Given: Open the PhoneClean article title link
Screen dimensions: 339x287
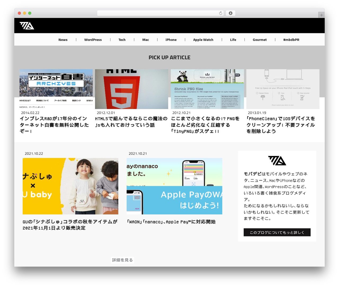Looking at the screenshot, I should coord(281,125).
